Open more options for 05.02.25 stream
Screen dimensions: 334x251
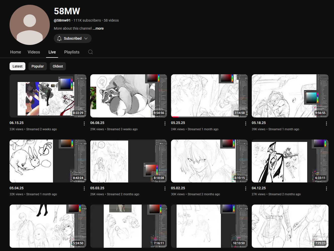tap(246, 189)
